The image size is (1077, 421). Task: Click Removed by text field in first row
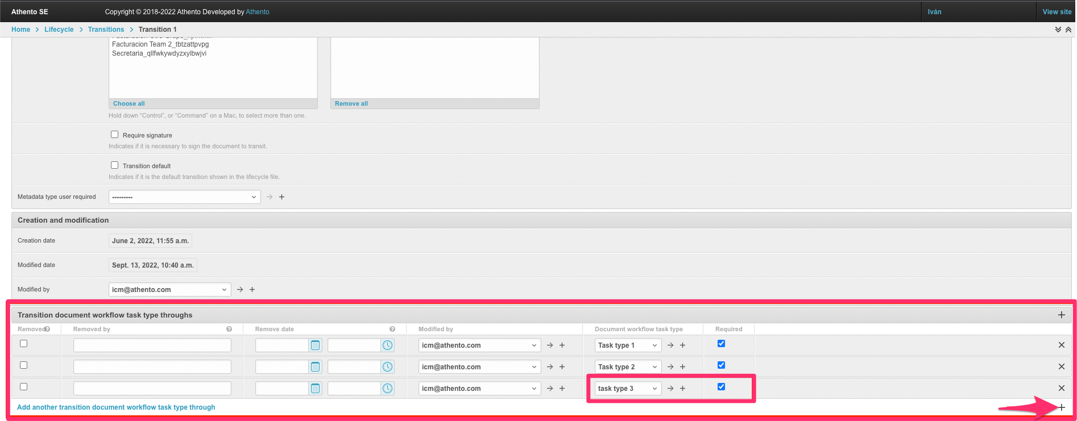click(152, 345)
